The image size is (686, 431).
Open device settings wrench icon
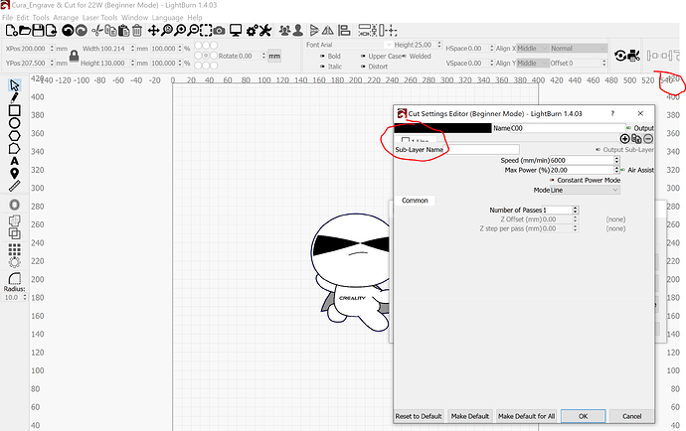pos(265,30)
